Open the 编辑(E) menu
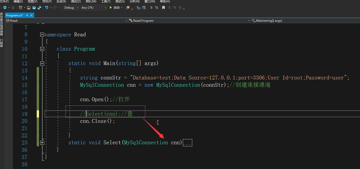Viewport: 360px width, 169px height. click(x=18, y=1)
